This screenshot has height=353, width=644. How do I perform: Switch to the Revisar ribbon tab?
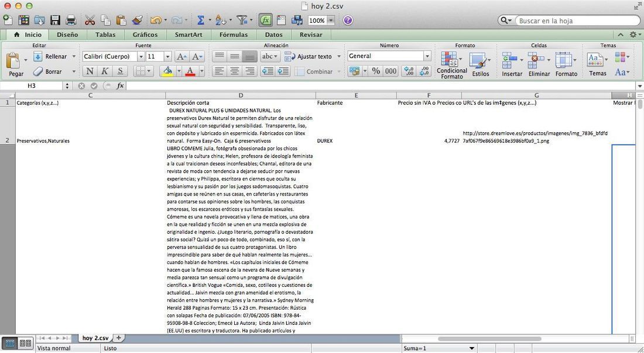click(x=311, y=35)
